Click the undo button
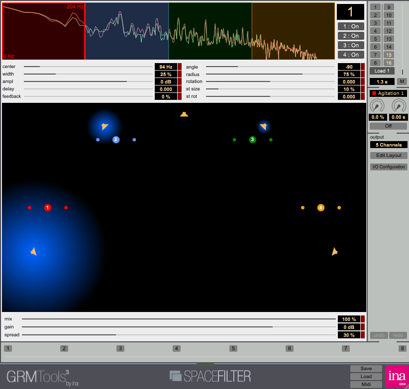 coord(379,335)
